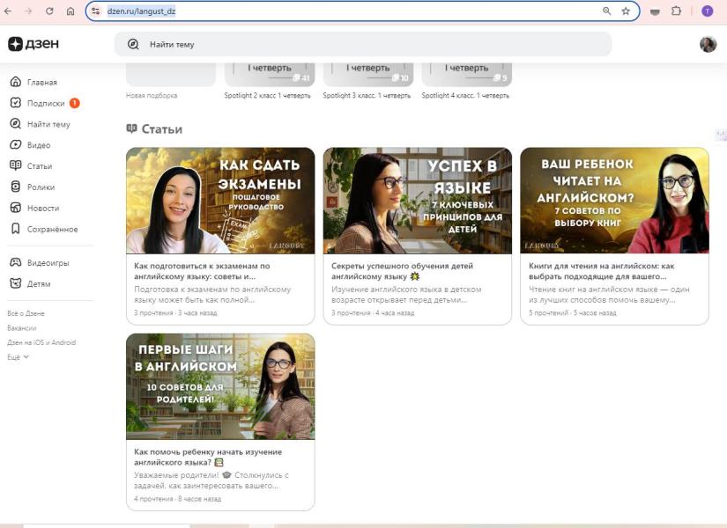The height and width of the screenshot is (528, 727).
Task: Open the browser home page
Action: (70, 11)
